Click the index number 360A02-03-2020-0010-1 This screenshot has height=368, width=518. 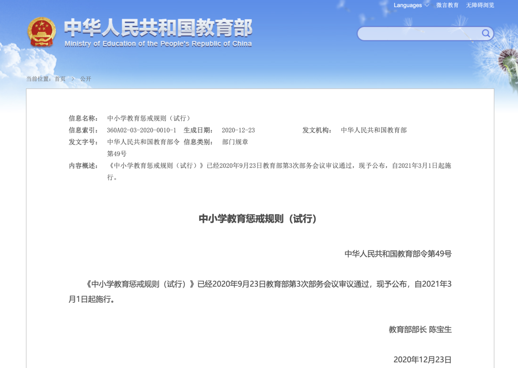(141, 130)
